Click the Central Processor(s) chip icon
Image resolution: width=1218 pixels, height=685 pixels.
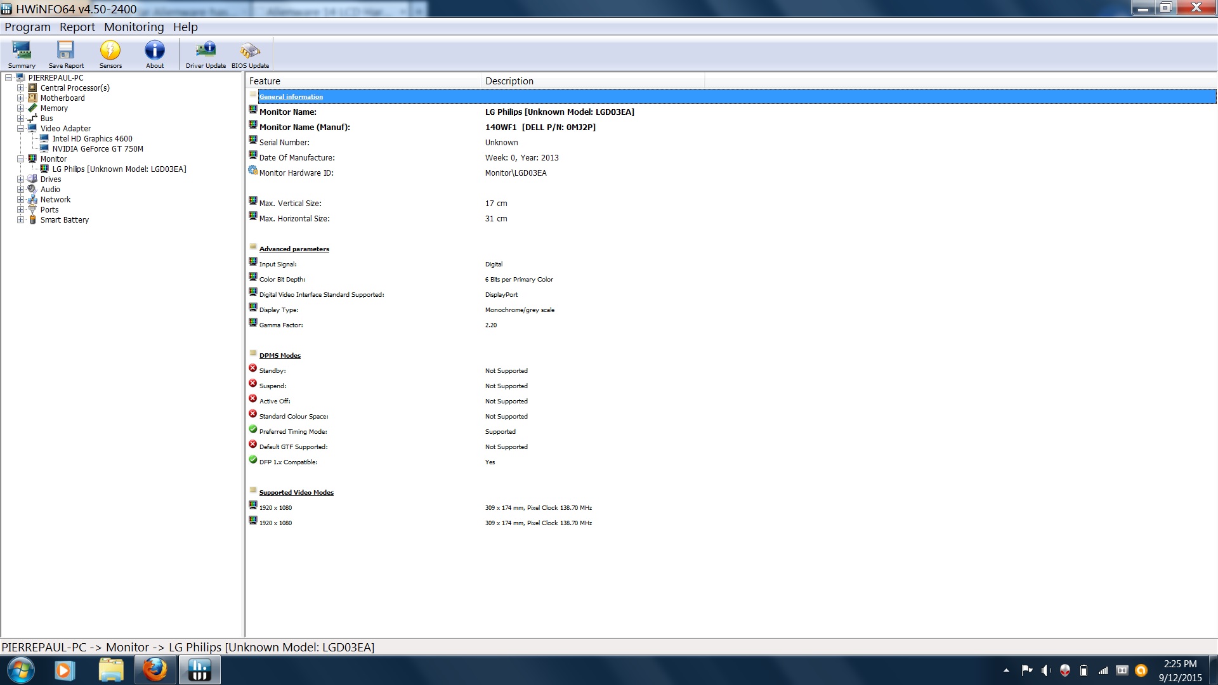[32, 88]
